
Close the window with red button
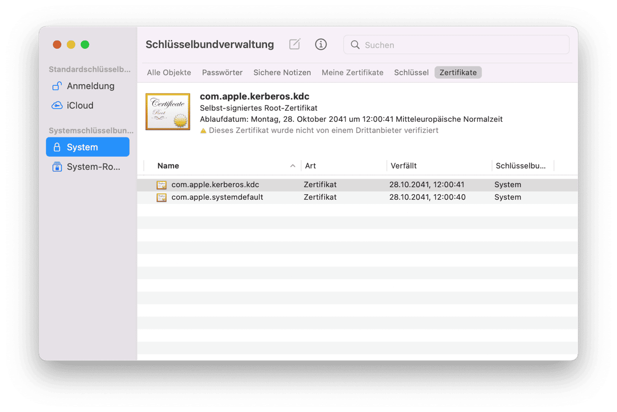[x=57, y=45]
